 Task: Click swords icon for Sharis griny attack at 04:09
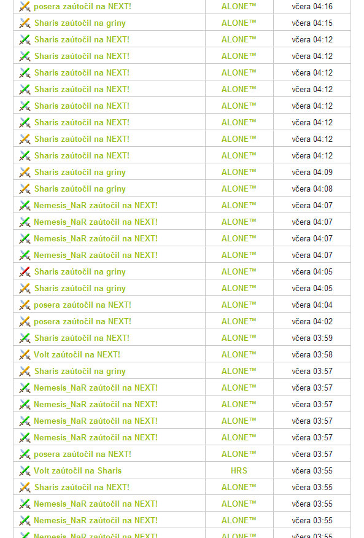pyautogui.click(x=25, y=172)
